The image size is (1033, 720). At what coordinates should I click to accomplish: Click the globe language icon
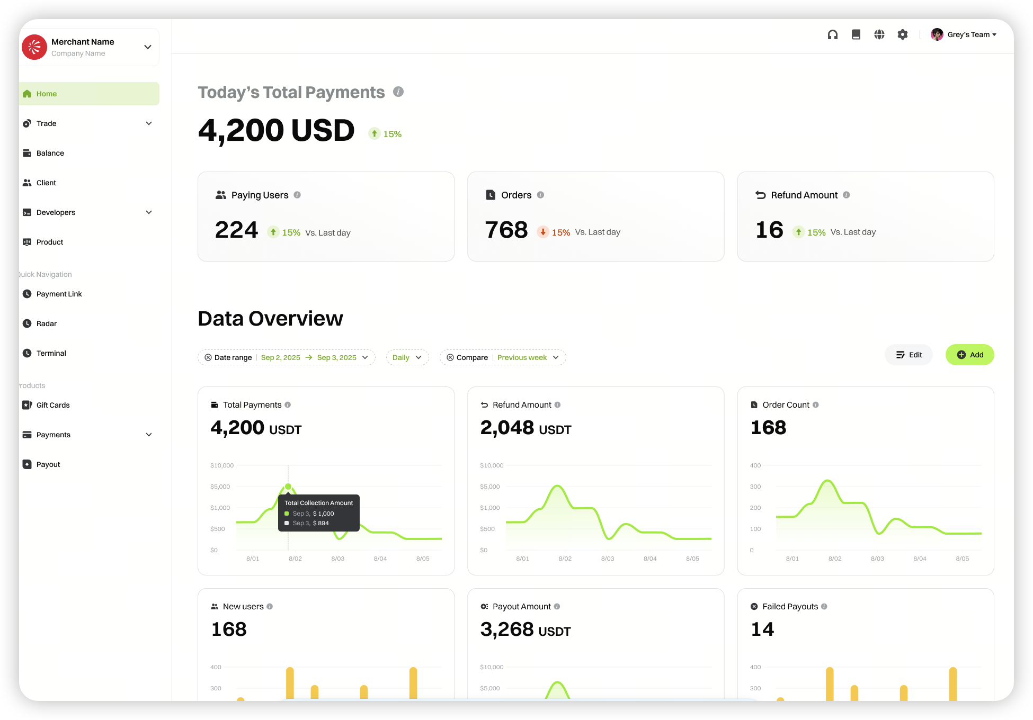pos(879,34)
